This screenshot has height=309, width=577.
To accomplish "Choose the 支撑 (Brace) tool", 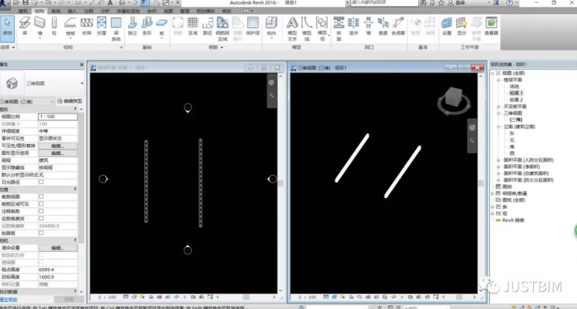I will click(x=101, y=26).
